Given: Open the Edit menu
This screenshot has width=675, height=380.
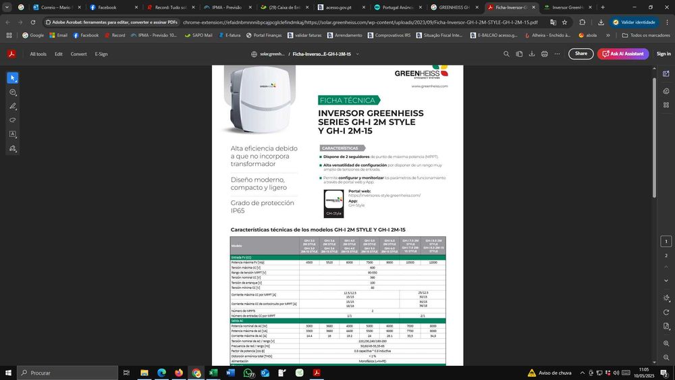Looking at the screenshot, I should (x=59, y=54).
